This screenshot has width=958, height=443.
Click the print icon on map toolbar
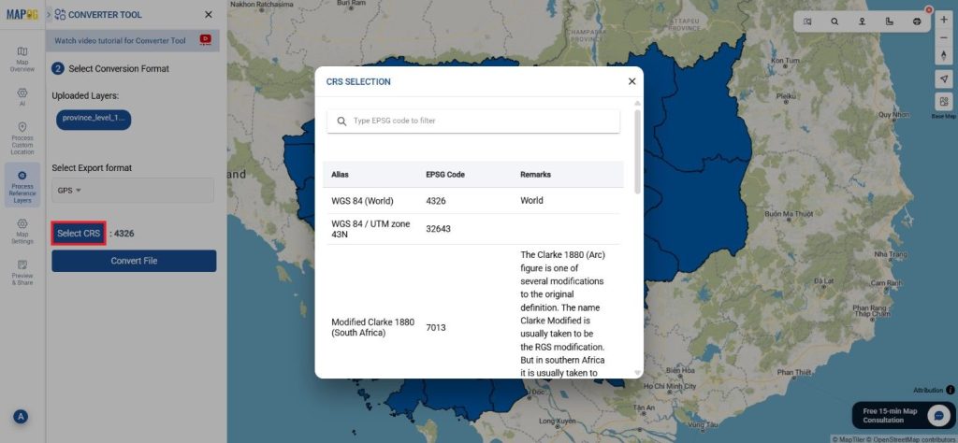pos(917,21)
